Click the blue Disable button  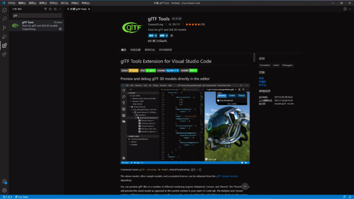(151, 36)
